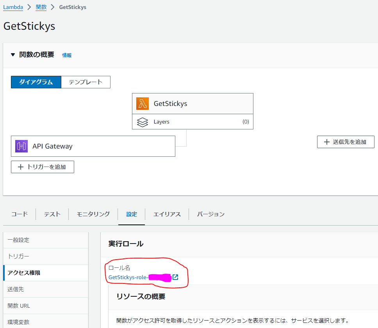Screen dimensions: 378x328
Task: Click the plus icon in トリガーを追加
Action: (x=21, y=167)
